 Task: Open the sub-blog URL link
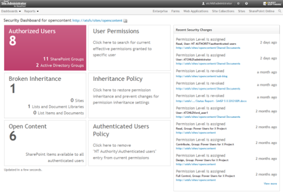click(x=202, y=76)
